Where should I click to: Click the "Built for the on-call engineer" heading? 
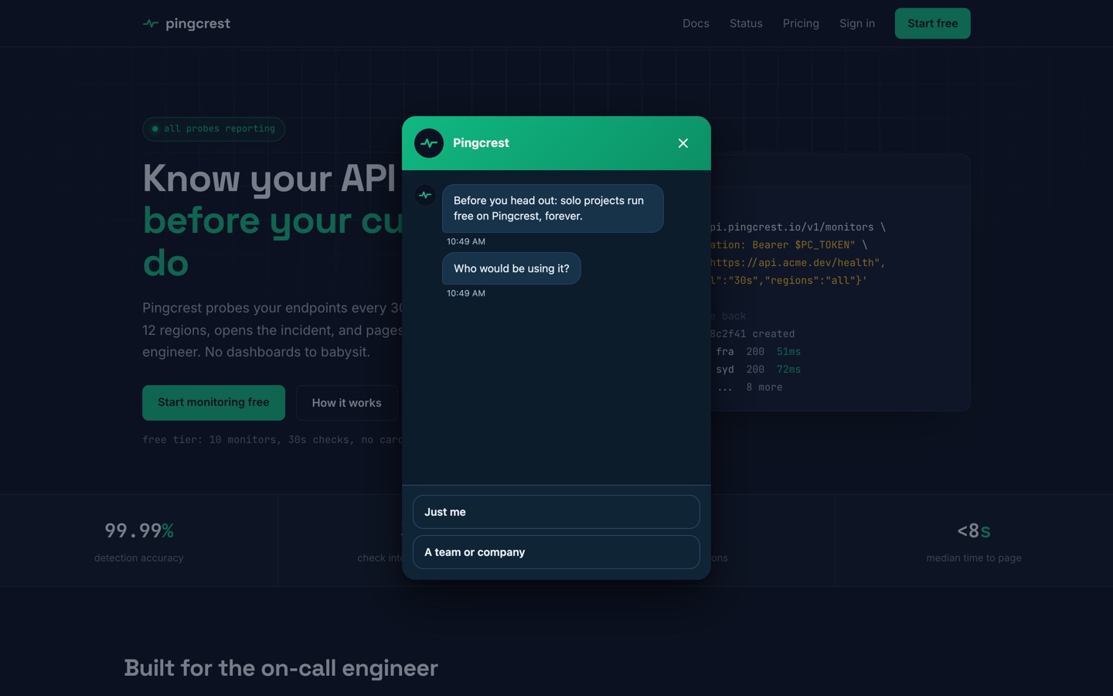coord(281,668)
